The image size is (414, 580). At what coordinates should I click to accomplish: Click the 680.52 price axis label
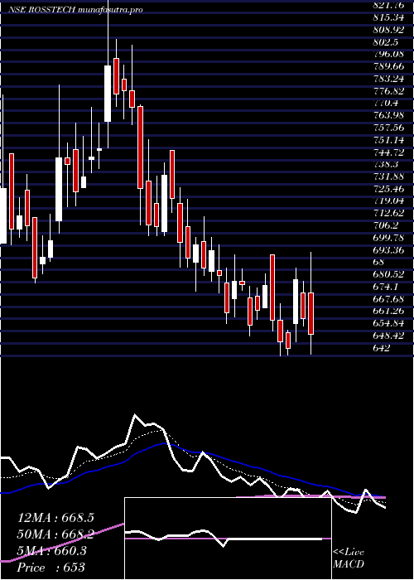(x=388, y=274)
